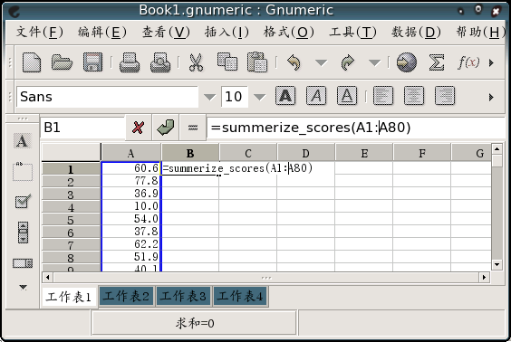Image resolution: width=511 pixels, height=342 pixels.
Task: Select column C header
Action: click(x=248, y=153)
